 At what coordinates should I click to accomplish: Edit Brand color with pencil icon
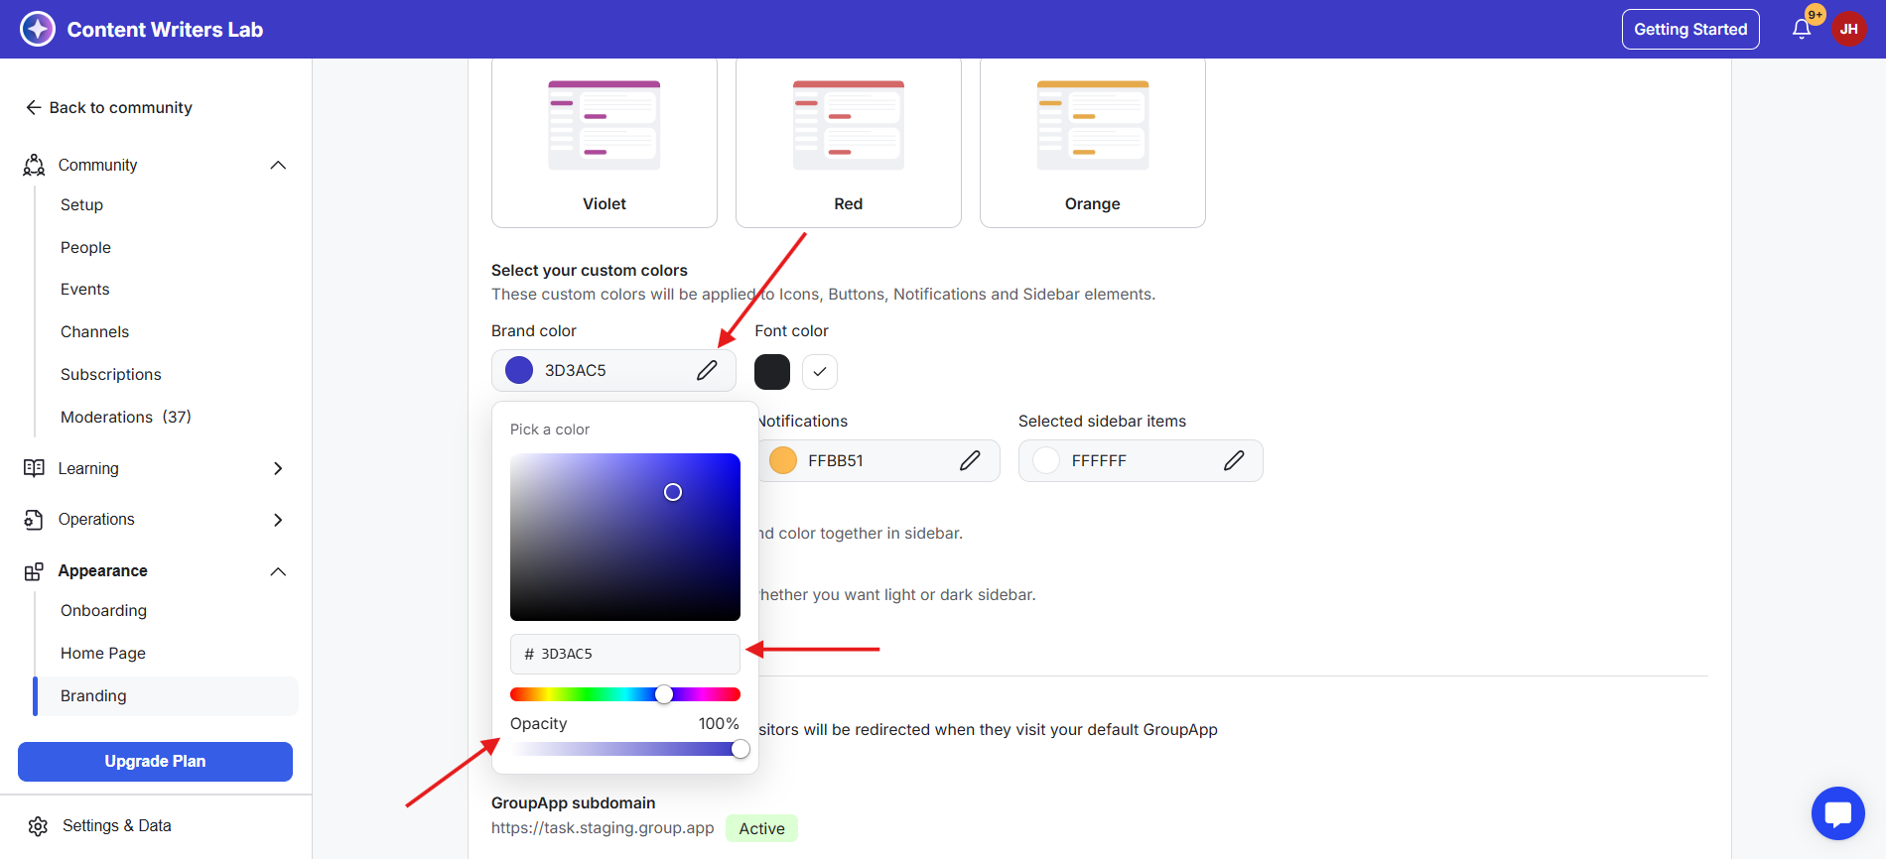707,370
